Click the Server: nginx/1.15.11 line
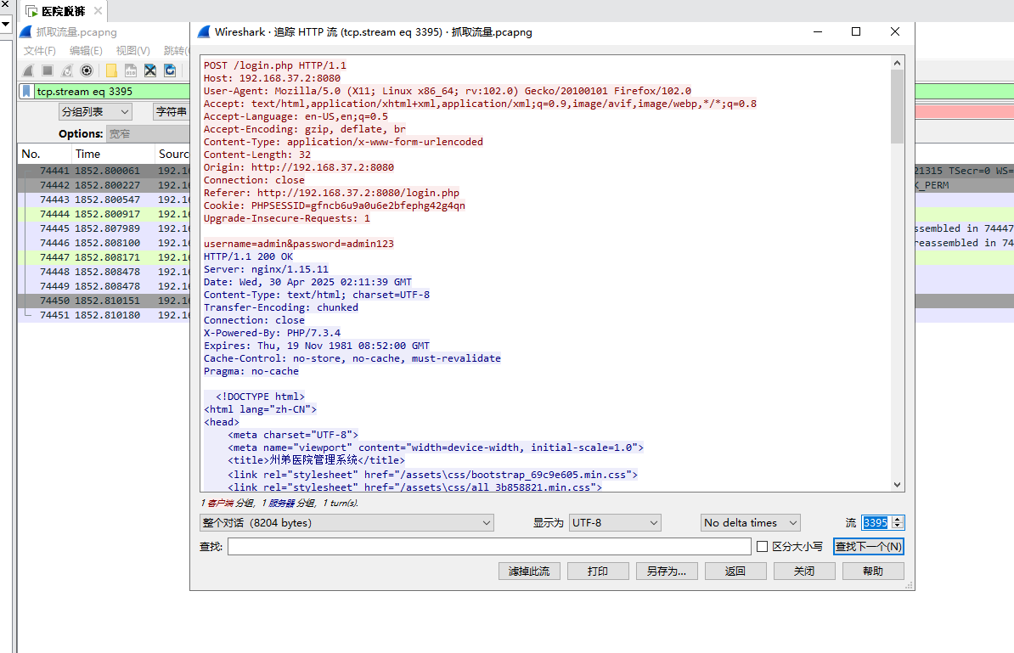This screenshot has height=653, width=1014. (266, 269)
